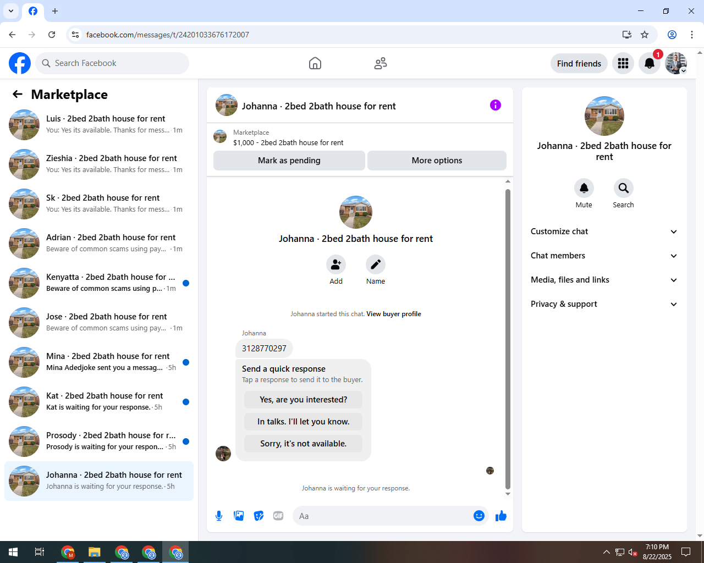Open Chrome profile icon

coord(672,35)
